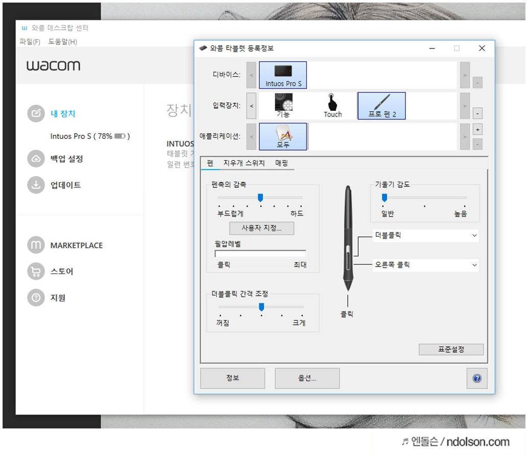Click the 기울기 감도 slider handle
The height and width of the screenshot is (455, 528).
384,198
